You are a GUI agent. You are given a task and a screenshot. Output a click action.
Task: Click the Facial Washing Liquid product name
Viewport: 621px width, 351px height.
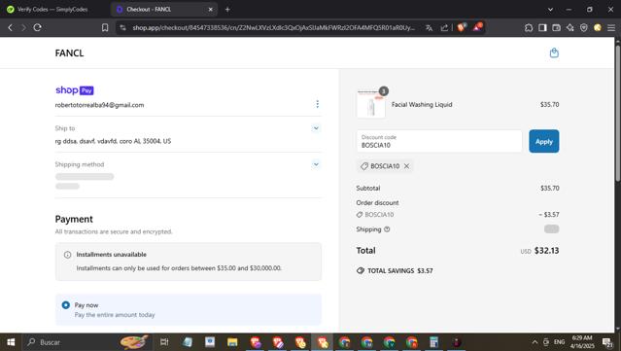coord(422,105)
